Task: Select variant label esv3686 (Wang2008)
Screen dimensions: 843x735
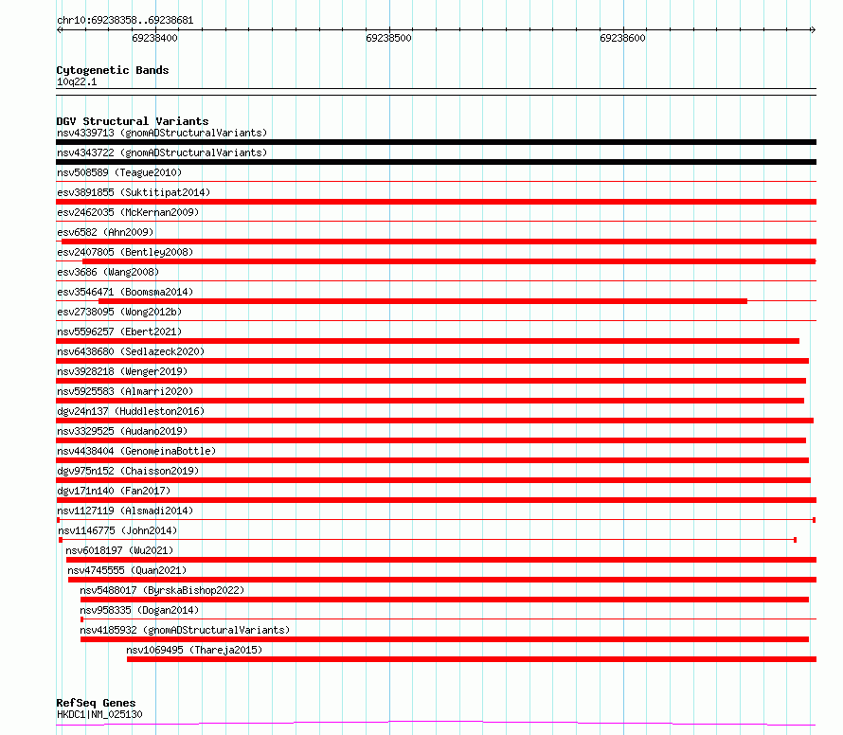Action: (108, 272)
